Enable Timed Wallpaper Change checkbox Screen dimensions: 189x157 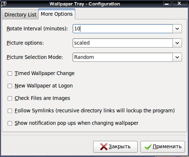click(10, 74)
